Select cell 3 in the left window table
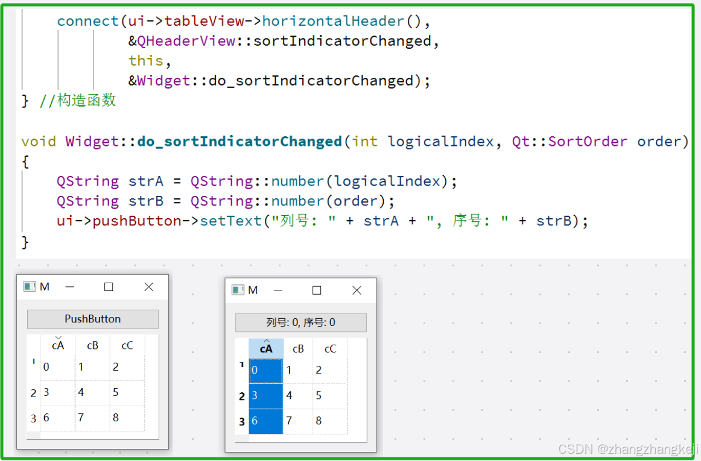The height and width of the screenshot is (461, 701). 58,393
